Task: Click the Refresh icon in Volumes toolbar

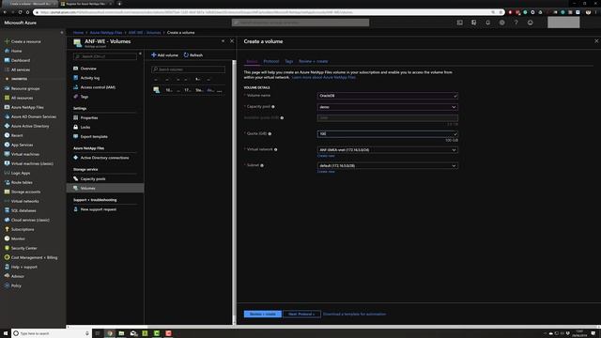Action: point(186,55)
